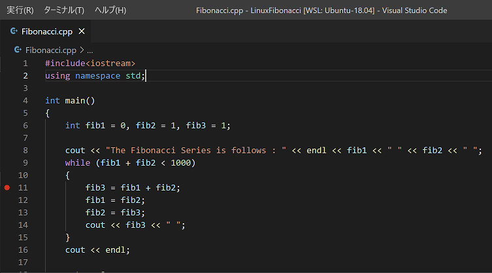The image size is (492, 273).
Task: Click the 'using' keyword on line 2
Action: pyautogui.click(x=57, y=76)
